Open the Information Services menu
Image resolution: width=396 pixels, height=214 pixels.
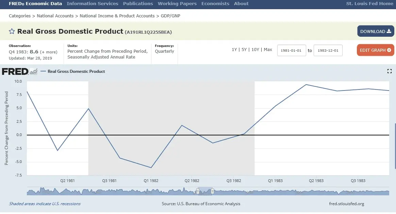click(93, 4)
